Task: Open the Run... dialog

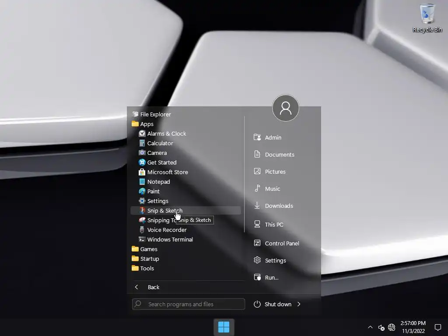Action: pos(266,277)
